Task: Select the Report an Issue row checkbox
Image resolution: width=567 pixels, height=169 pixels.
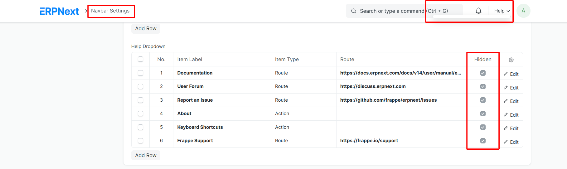Action: point(141,100)
